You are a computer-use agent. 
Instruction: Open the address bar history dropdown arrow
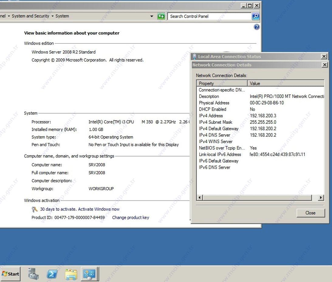tap(152, 16)
